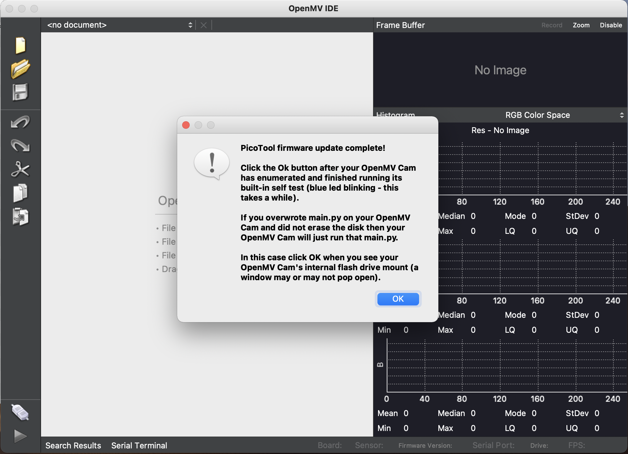
Task: Copy using the copy icon
Action: point(20,193)
